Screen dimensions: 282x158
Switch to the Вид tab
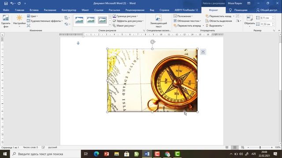[x=152, y=10]
